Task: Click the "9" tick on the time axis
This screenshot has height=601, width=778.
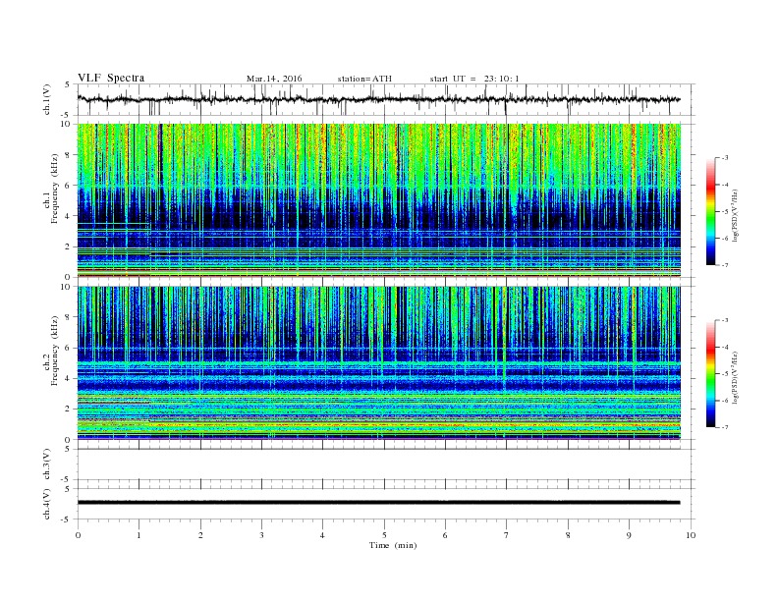Action: (x=629, y=535)
